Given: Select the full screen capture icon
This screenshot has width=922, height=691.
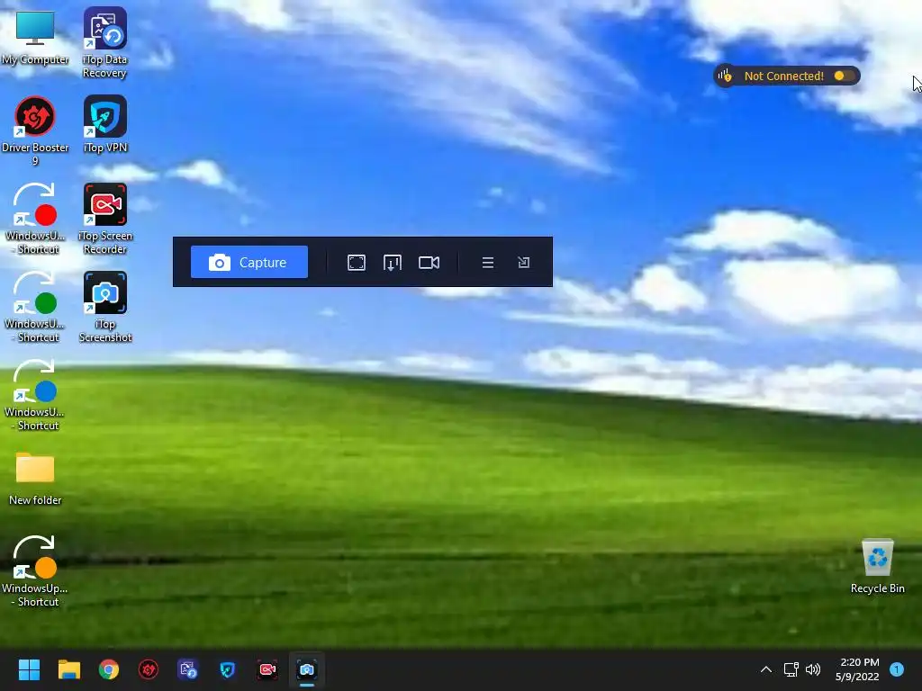Looking at the screenshot, I should point(357,263).
